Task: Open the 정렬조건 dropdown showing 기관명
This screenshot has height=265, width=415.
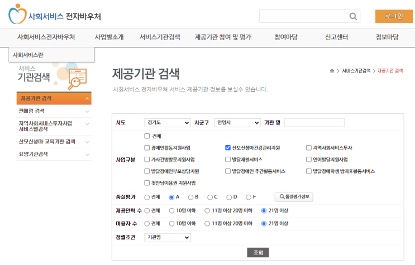Action: pos(168,237)
